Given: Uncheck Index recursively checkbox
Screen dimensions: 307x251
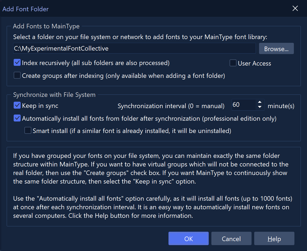Looking at the screenshot, I should click(17, 63).
